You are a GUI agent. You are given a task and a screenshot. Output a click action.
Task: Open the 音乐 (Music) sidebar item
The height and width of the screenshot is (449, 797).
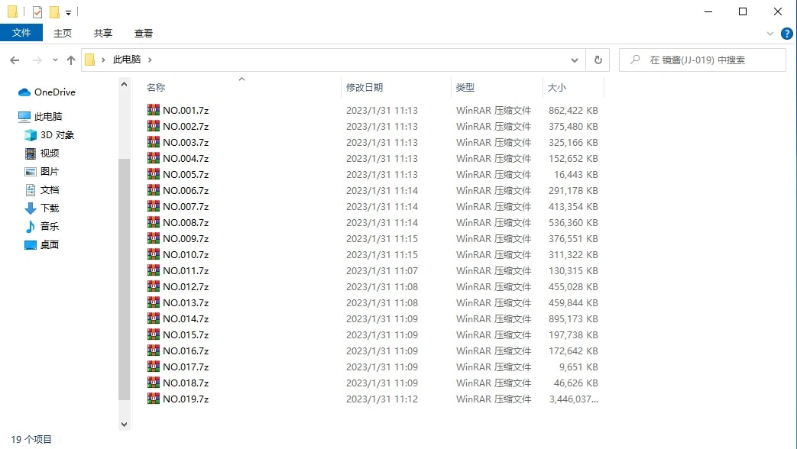[x=48, y=226]
